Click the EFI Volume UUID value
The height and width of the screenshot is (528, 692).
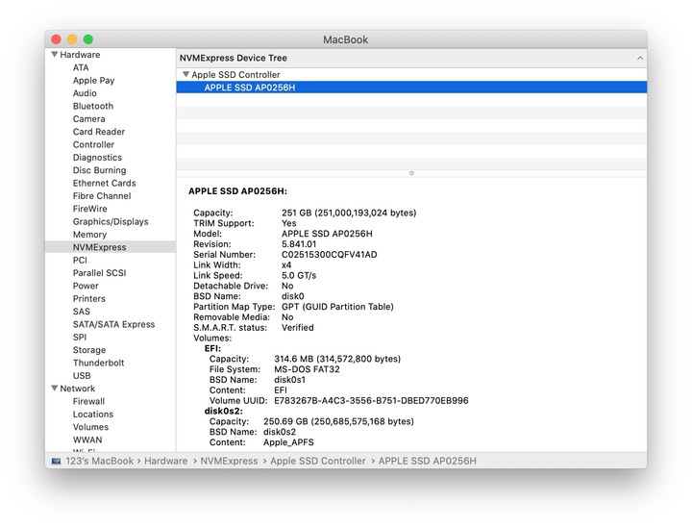coord(371,401)
